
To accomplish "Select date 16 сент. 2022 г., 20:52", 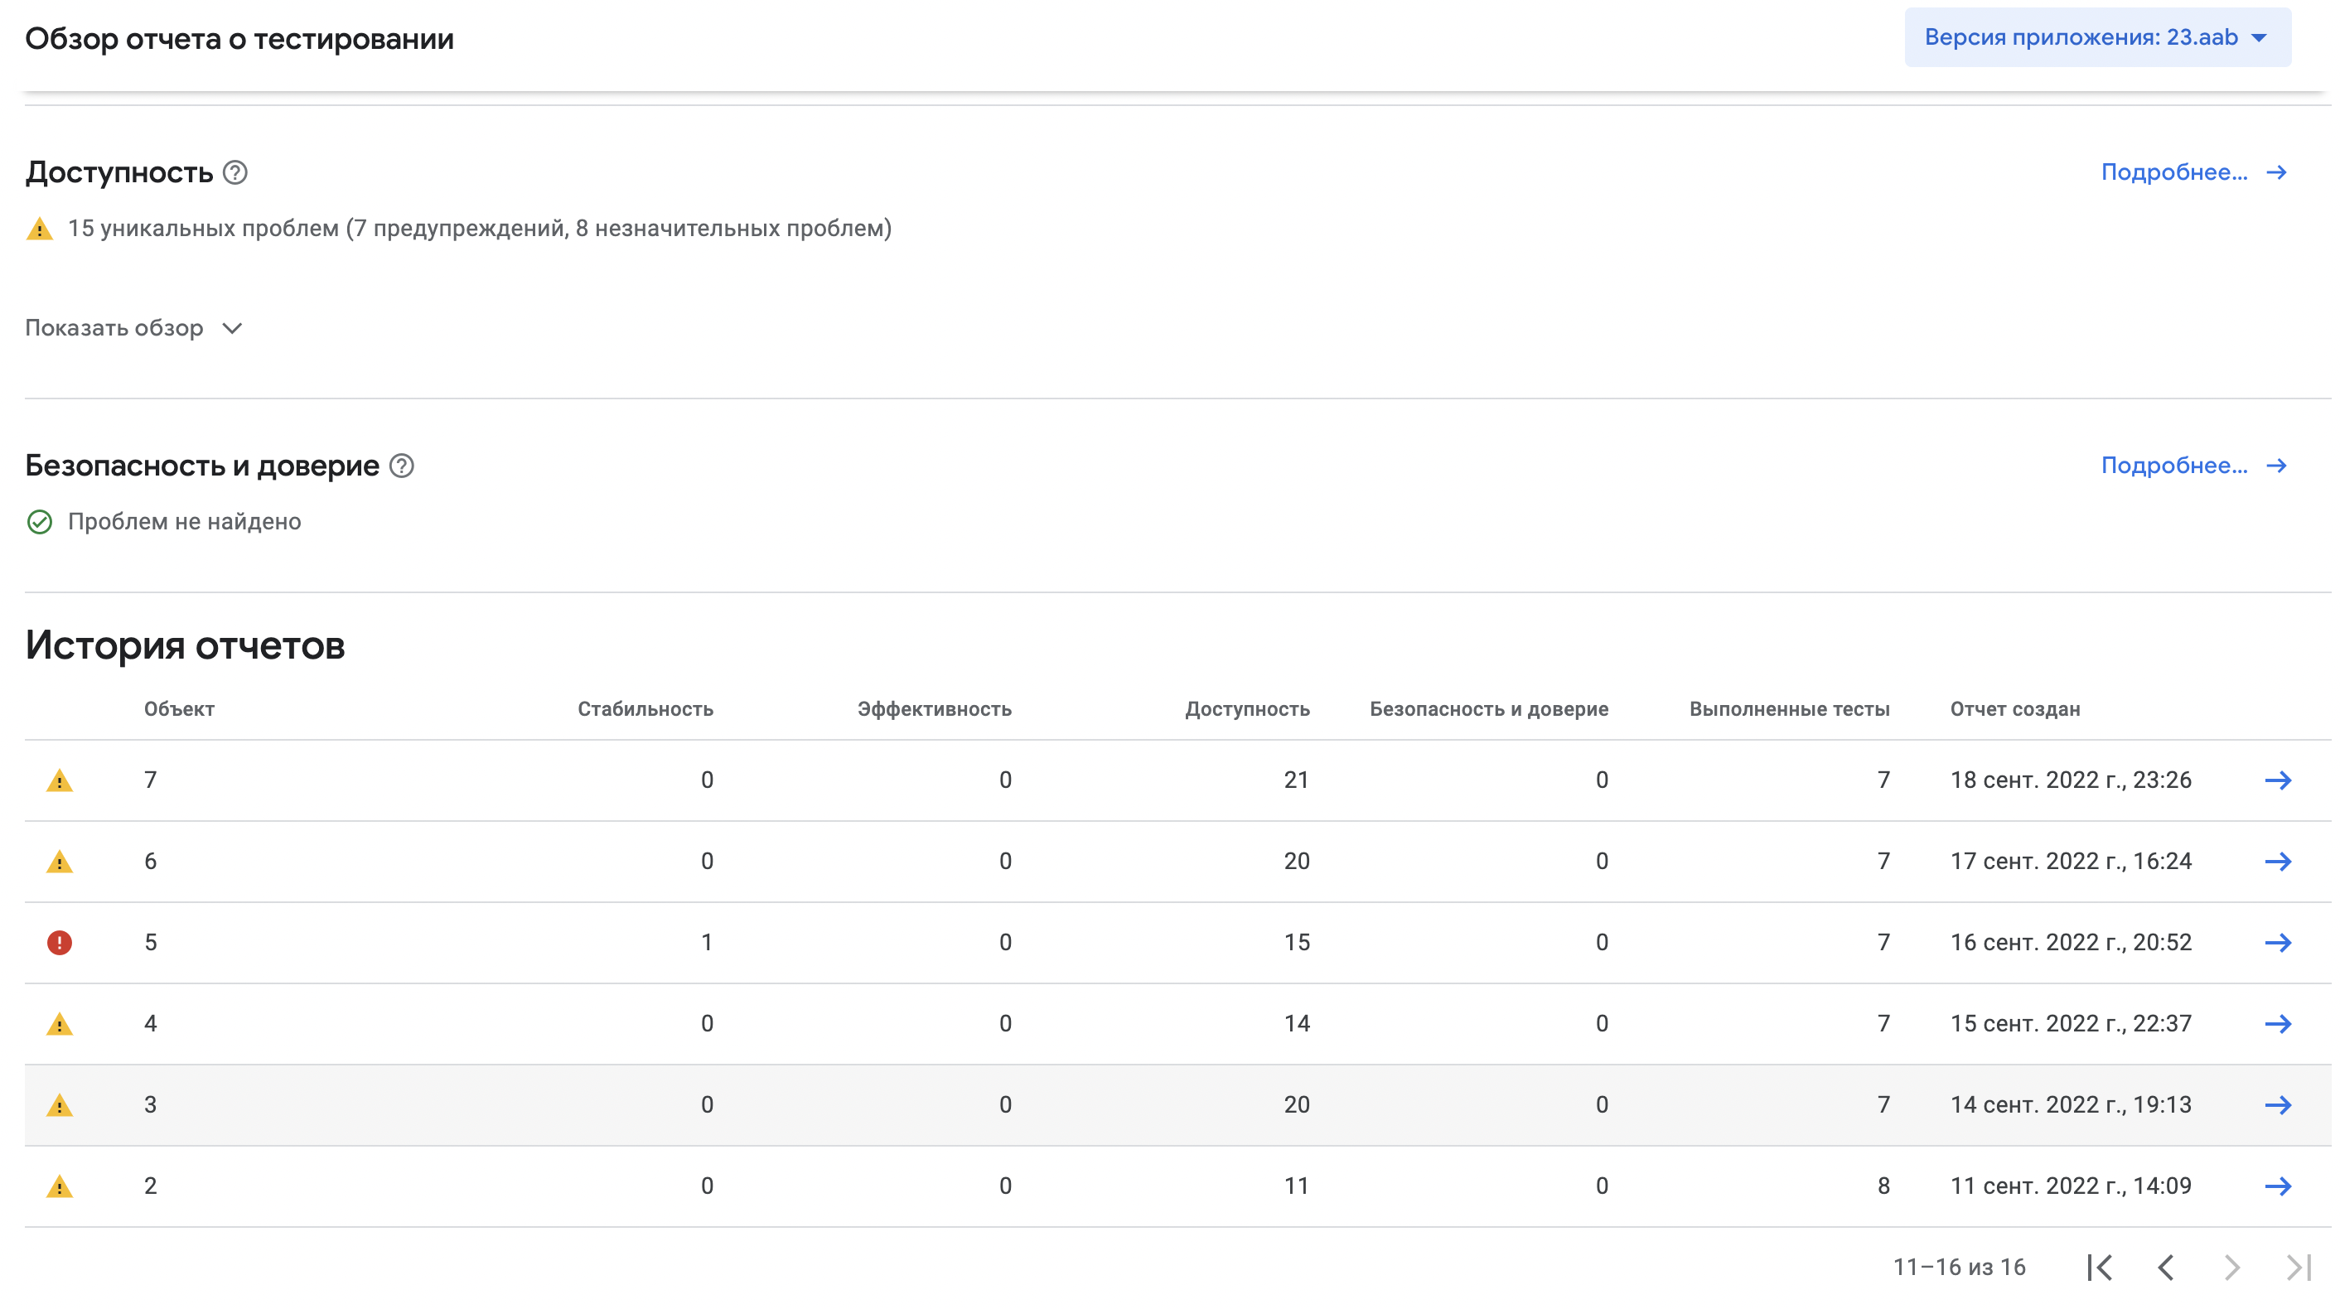I will pos(2070,943).
